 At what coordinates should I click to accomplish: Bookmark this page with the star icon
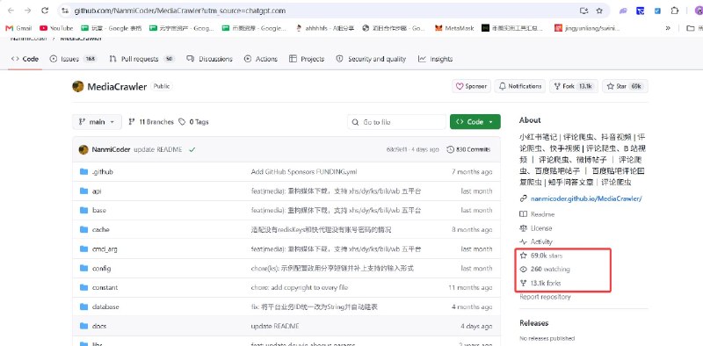599,11
